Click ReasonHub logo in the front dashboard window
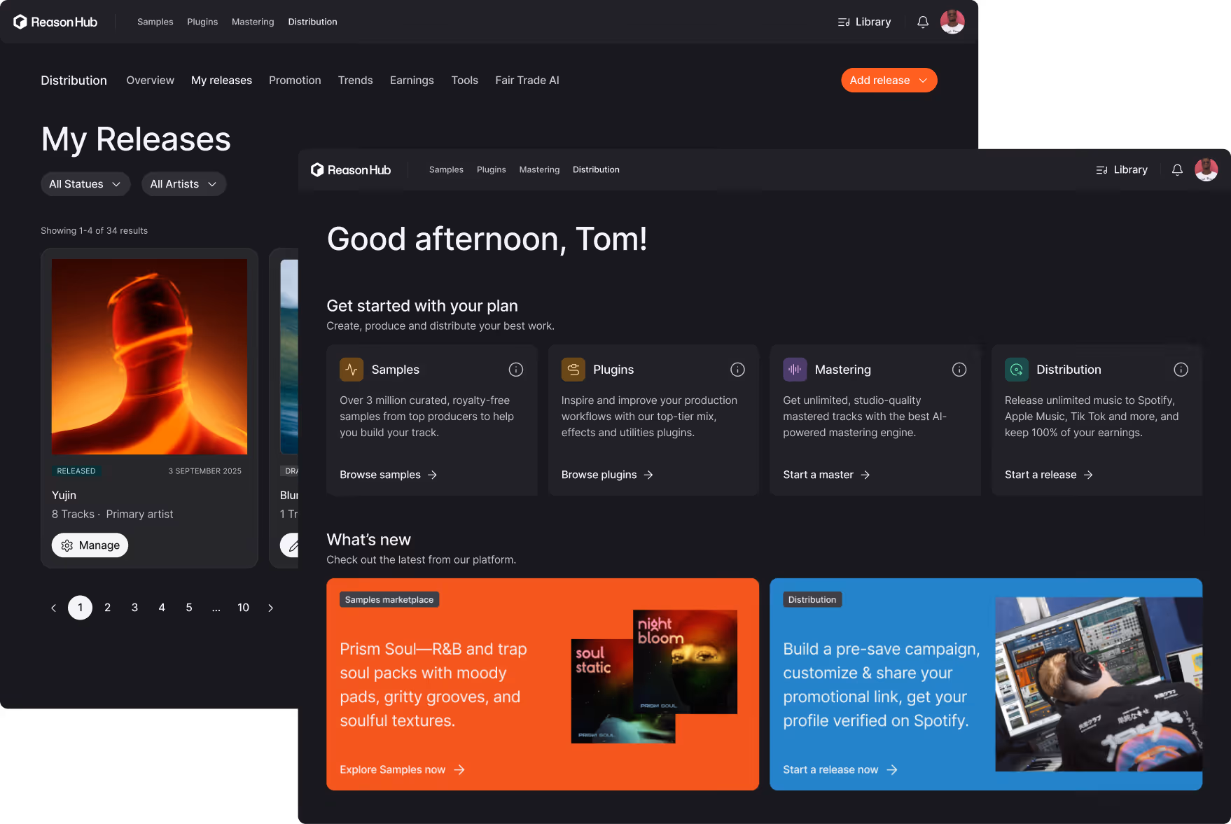The width and height of the screenshot is (1231, 824). [351, 169]
